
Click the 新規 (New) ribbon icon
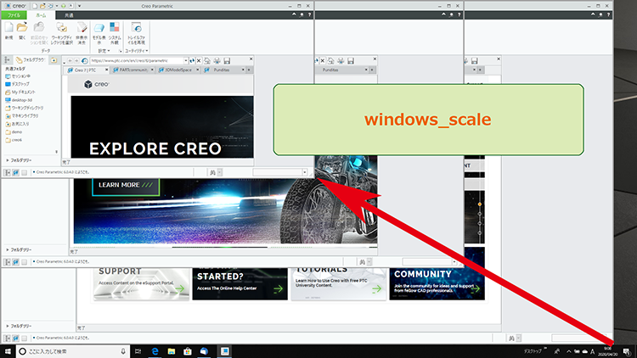coord(8,28)
